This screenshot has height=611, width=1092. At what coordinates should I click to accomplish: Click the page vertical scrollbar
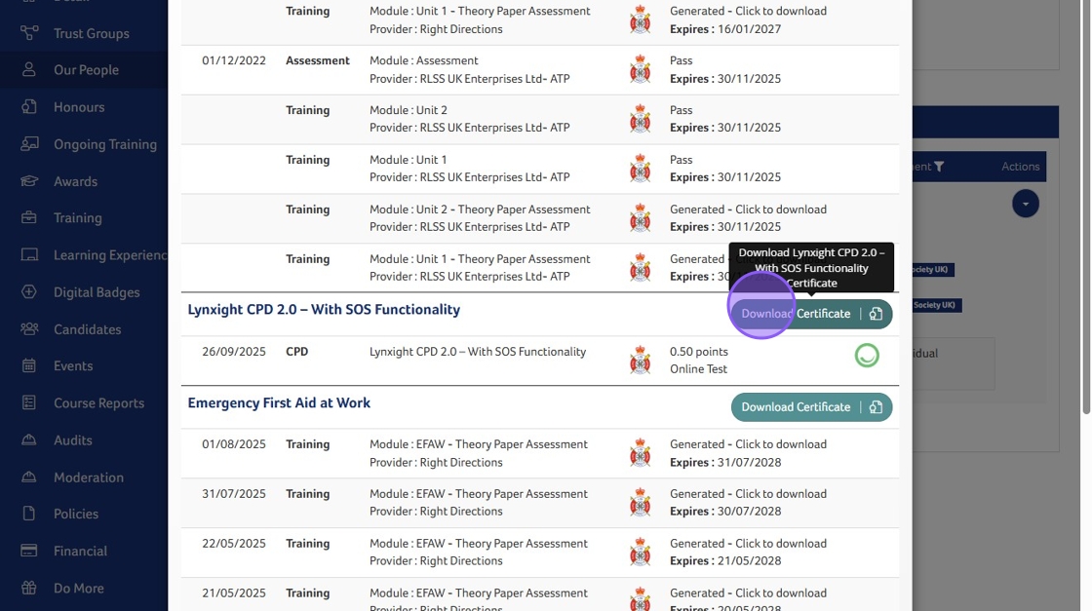point(1086,209)
